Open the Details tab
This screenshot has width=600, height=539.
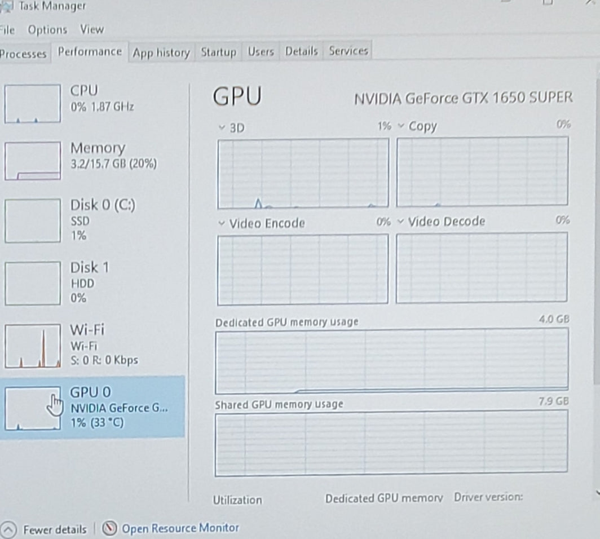click(x=302, y=51)
